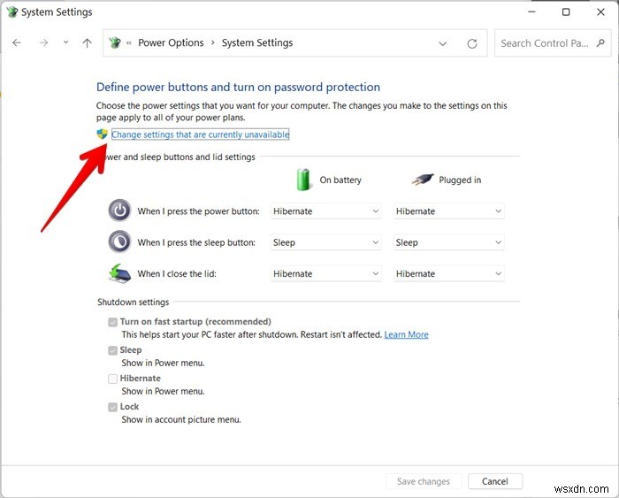Maximize the System Settings window
619x498 pixels.
point(566,11)
